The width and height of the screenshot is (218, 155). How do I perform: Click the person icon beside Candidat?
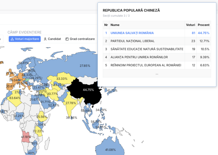click(45, 39)
